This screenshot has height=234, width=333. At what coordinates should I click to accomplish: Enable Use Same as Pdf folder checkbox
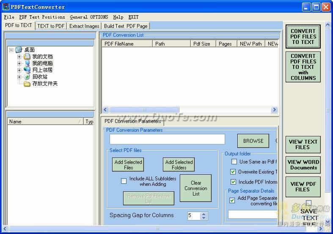point(234,162)
